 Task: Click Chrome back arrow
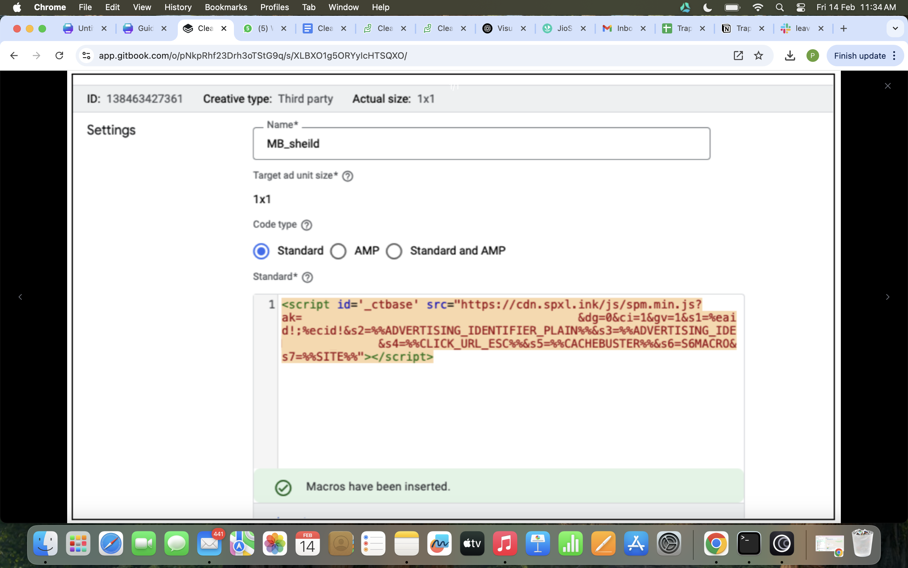pos(14,56)
